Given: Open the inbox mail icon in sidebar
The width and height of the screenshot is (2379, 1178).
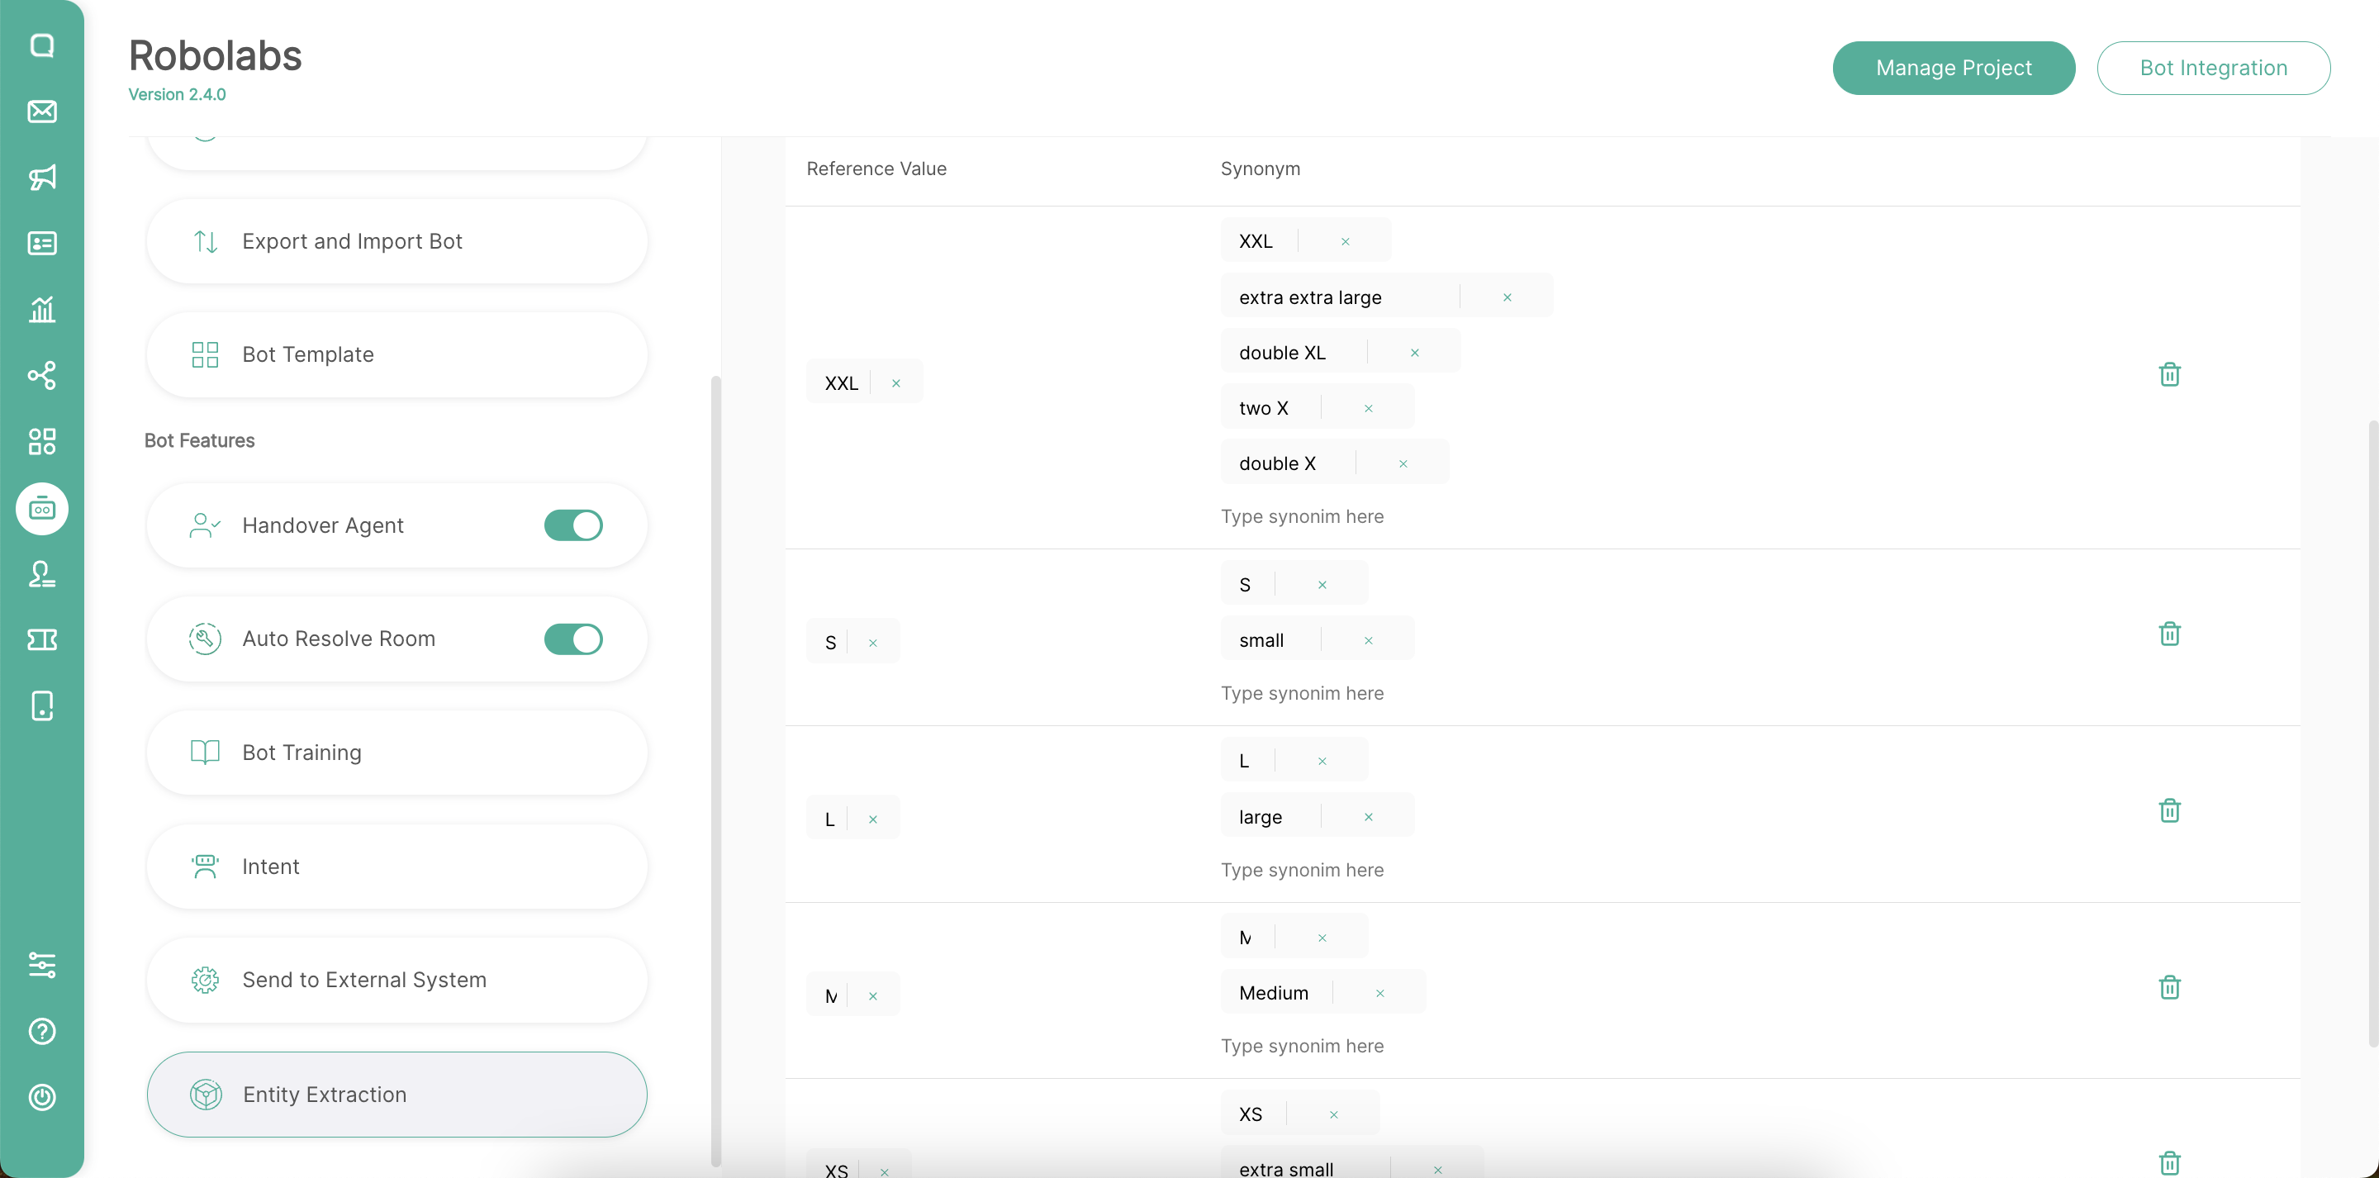Looking at the screenshot, I should (42, 112).
